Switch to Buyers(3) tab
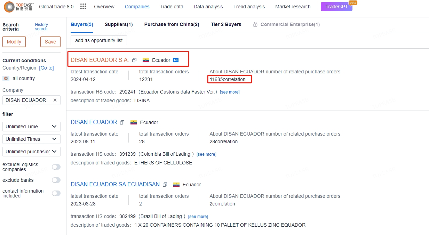Viewport: 429px width, 235px height. pyautogui.click(x=82, y=24)
